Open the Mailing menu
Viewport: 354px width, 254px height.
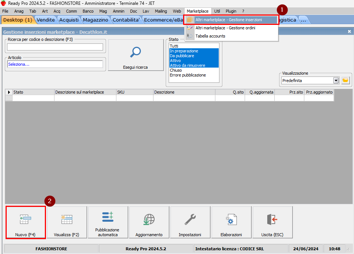pyautogui.click(x=161, y=11)
